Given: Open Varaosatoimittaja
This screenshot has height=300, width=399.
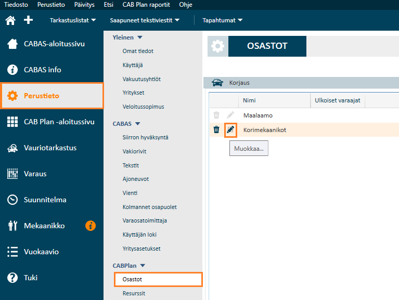Looking at the screenshot, I should (145, 220).
